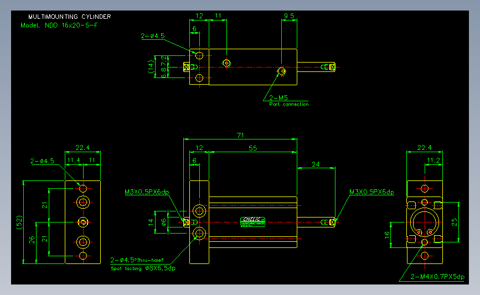The image size is (480, 295).
Task: Click the 11.4 dimension value
Action: coord(74,160)
